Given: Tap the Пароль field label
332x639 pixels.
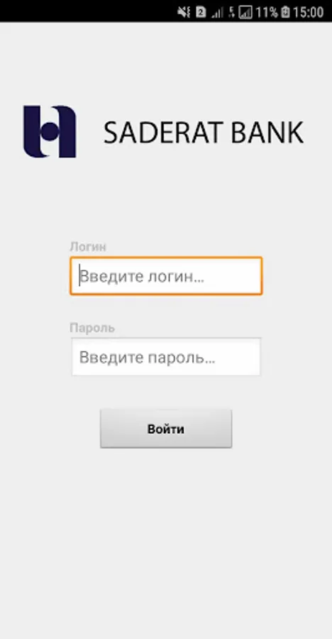Looking at the screenshot, I should point(92,328).
